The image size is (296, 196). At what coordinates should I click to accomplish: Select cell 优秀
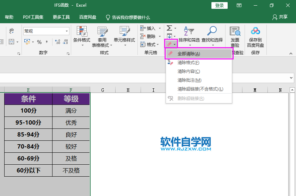[71, 123]
